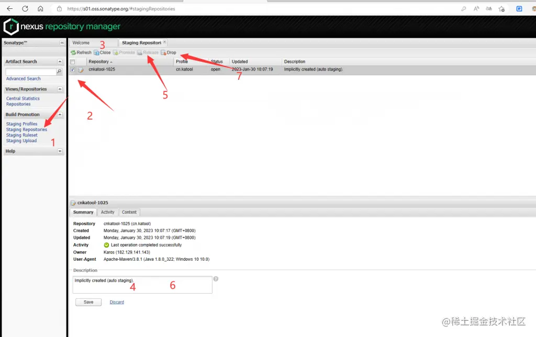Click the Close staging repository button
Screen dimensions: 536x337
[102, 53]
